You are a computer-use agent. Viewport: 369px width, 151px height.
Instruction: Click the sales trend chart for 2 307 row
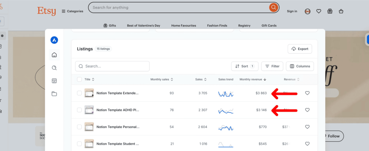coord(226,110)
